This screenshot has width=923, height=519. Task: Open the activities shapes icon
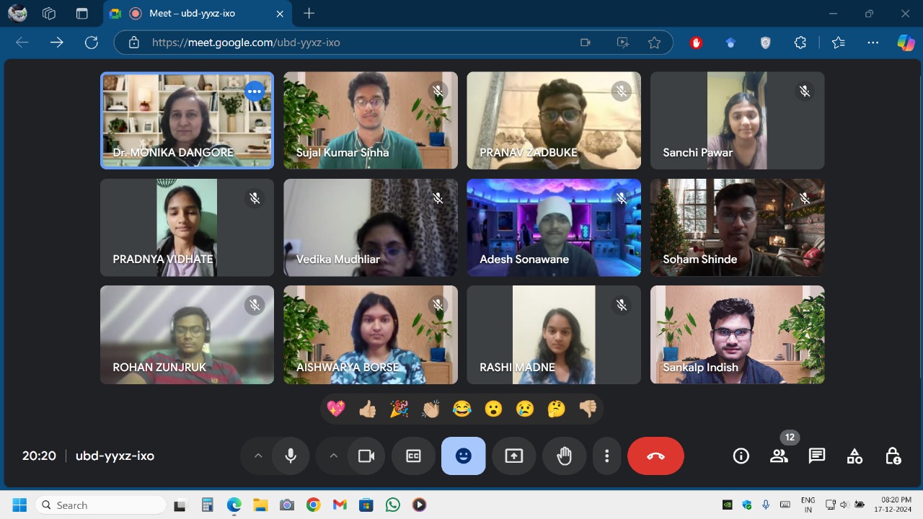click(x=854, y=456)
